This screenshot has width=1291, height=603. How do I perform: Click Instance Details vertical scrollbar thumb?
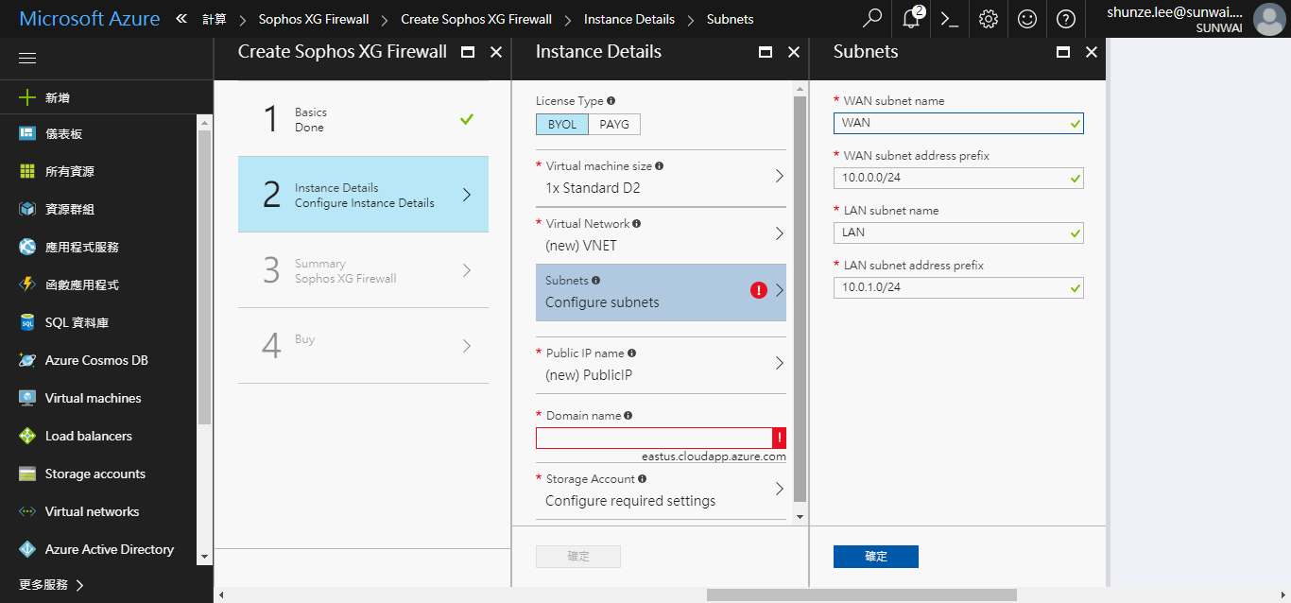[800, 299]
